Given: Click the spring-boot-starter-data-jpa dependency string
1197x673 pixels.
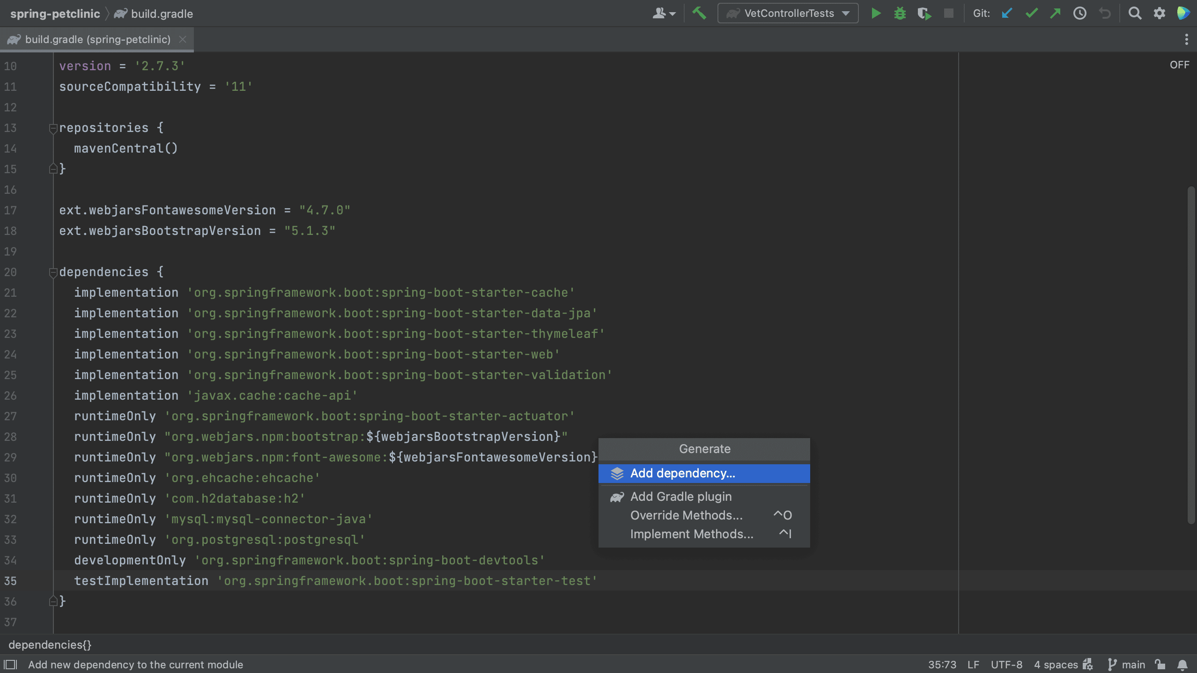Looking at the screenshot, I should (392, 313).
